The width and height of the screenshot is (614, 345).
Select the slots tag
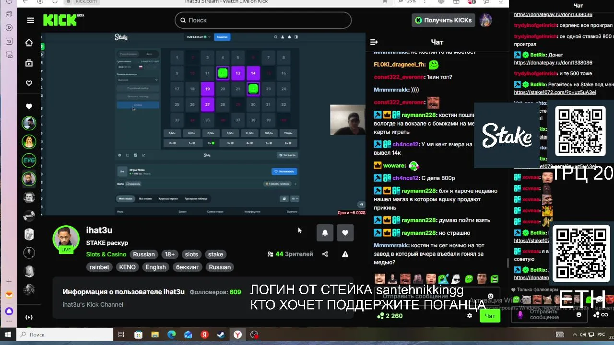191,254
